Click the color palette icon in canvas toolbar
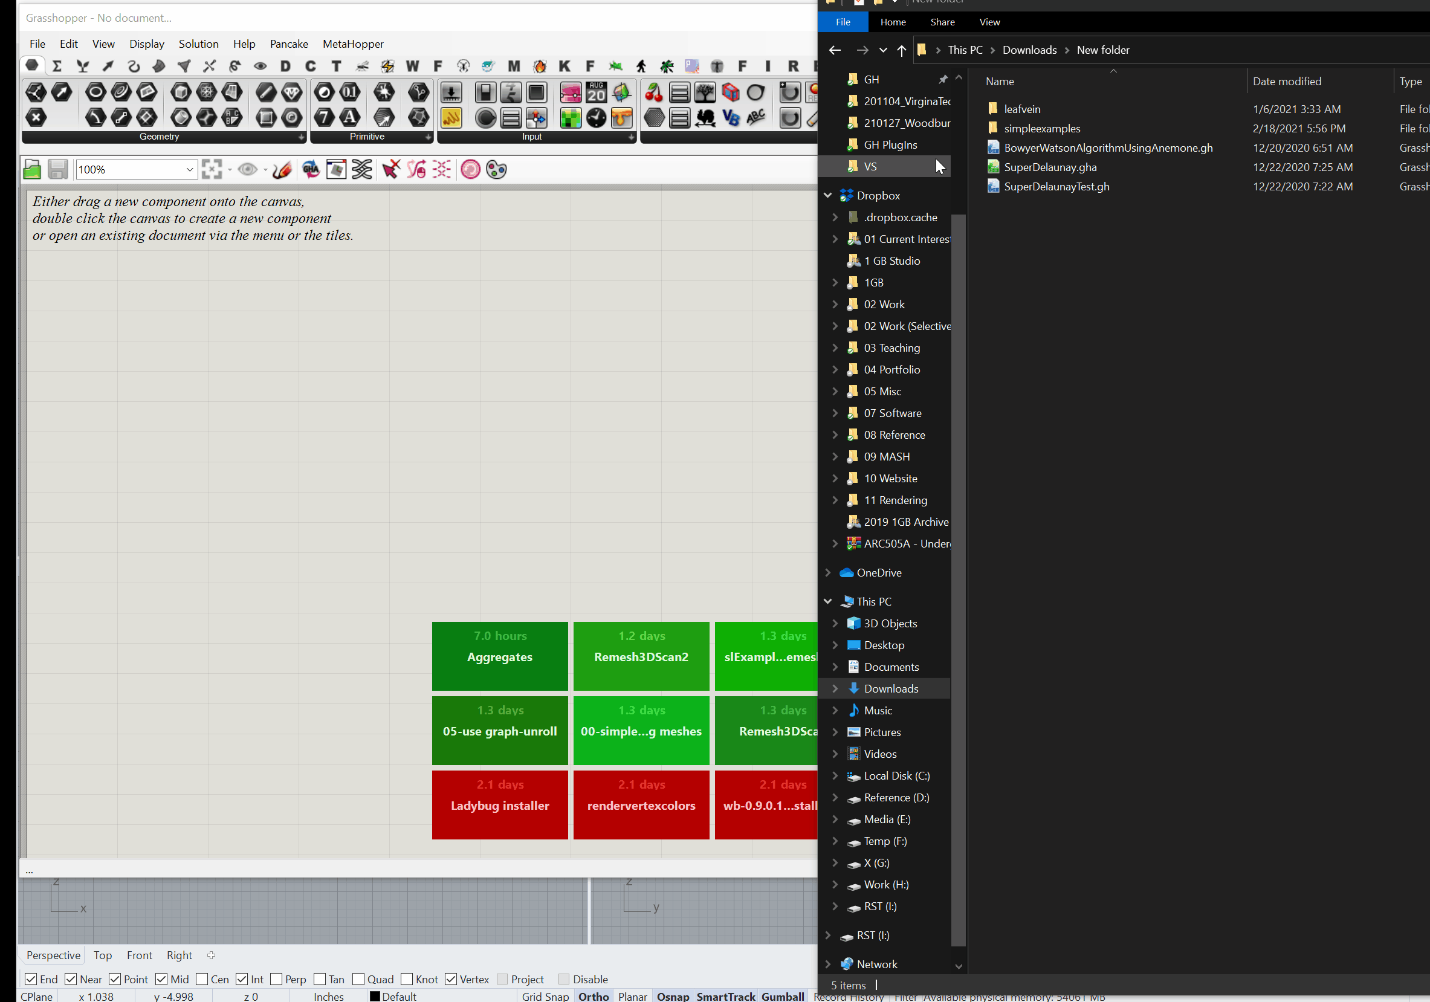 click(x=496, y=169)
